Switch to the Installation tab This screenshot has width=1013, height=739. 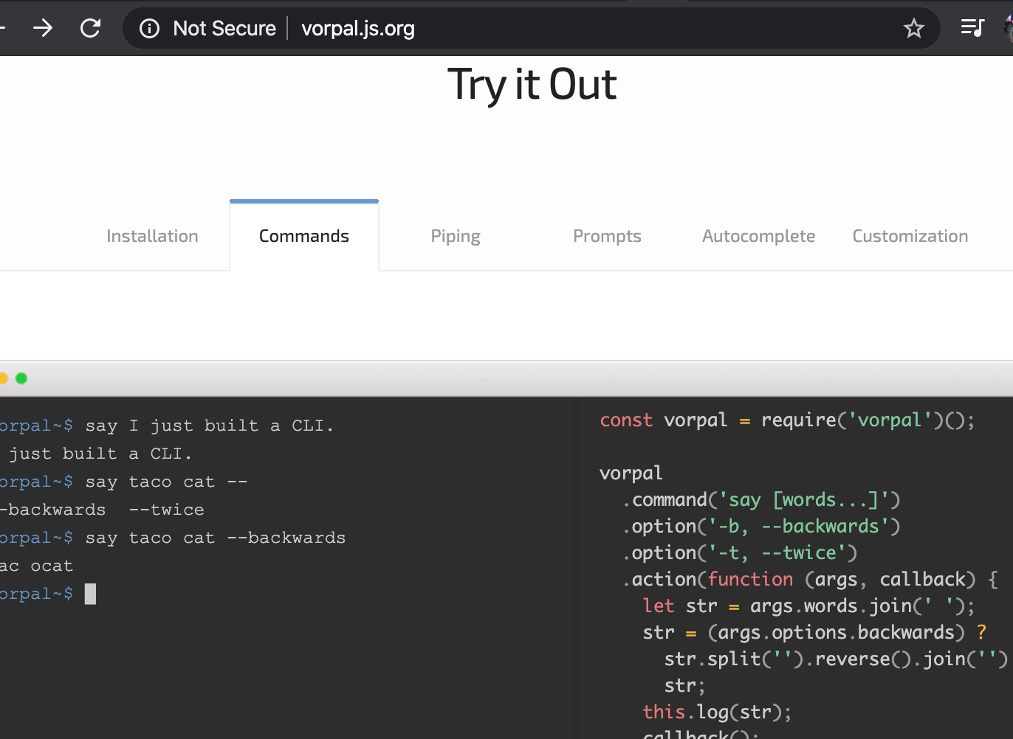point(152,236)
